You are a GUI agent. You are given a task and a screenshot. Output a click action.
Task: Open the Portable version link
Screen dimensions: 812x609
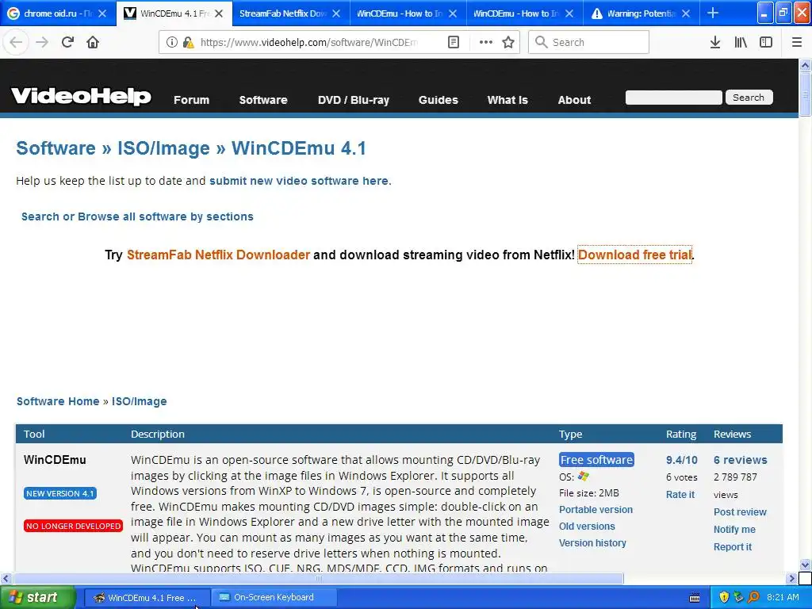pos(596,510)
